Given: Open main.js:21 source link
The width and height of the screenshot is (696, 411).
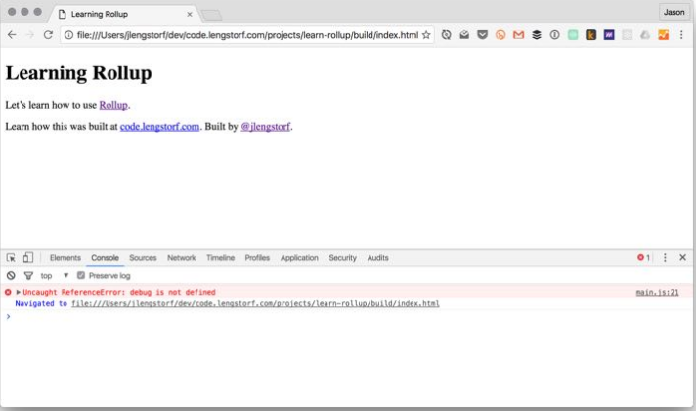Looking at the screenshot, I should [657, 292].
